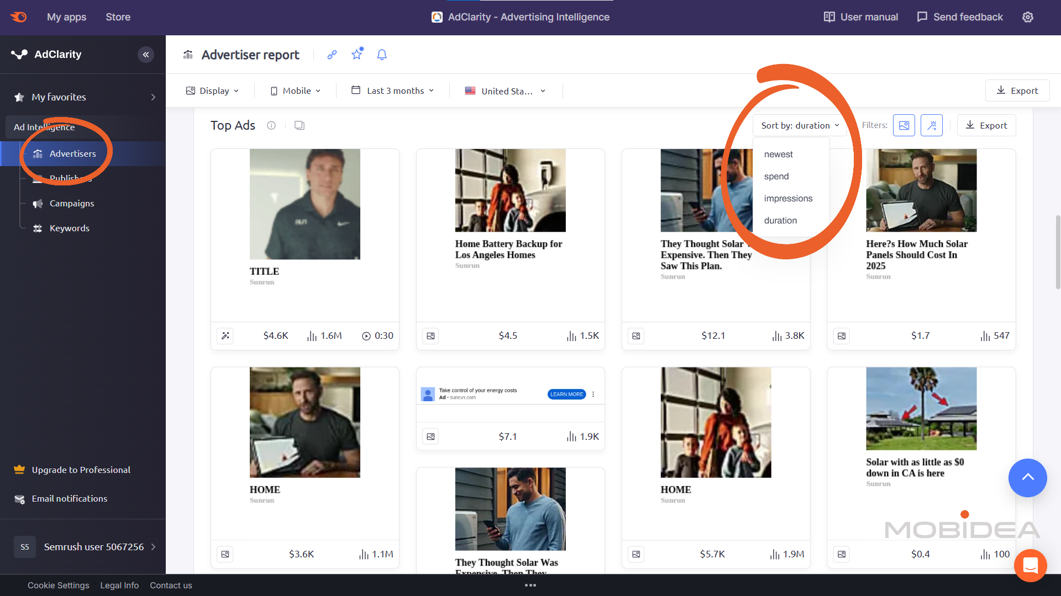Expand the Mobile device selector
Viewport: 1061px width, 596px height.
pyautogui.click(x=295, y=91)
